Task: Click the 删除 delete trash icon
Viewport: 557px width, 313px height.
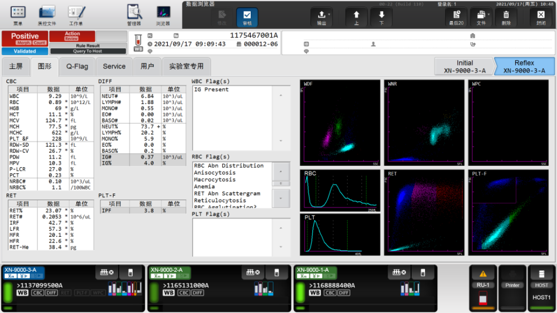Action: click(506, 17)
